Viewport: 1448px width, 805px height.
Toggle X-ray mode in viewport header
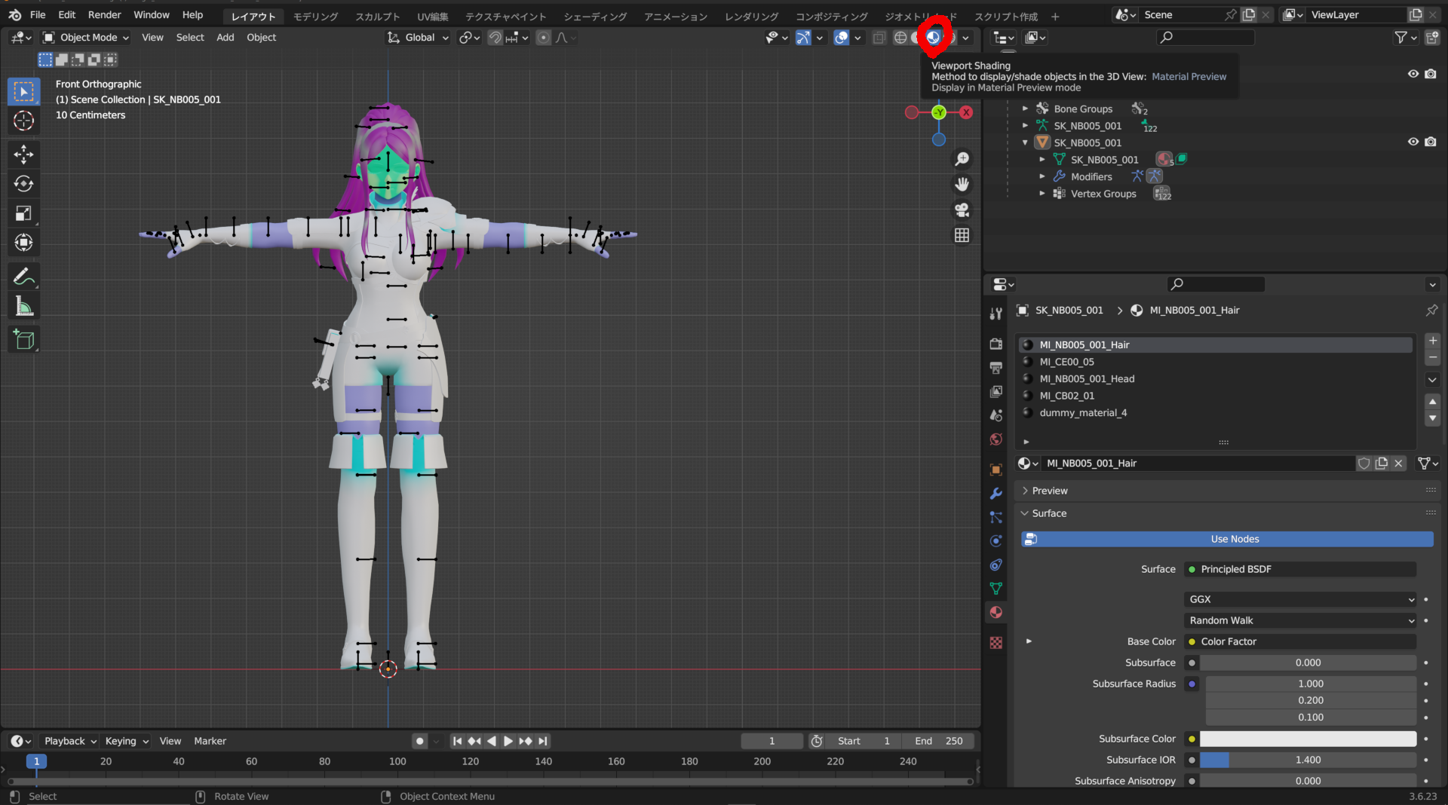[x=879, y=38]
